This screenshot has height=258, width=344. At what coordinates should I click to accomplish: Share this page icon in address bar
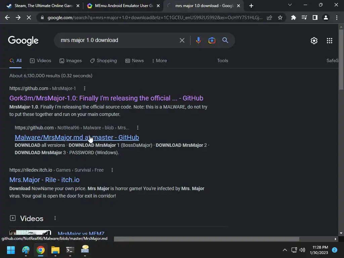pos(269,18)
